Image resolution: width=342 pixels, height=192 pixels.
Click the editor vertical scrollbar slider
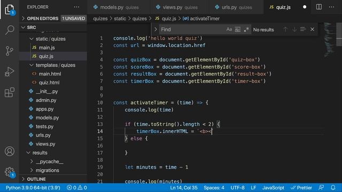339,34
